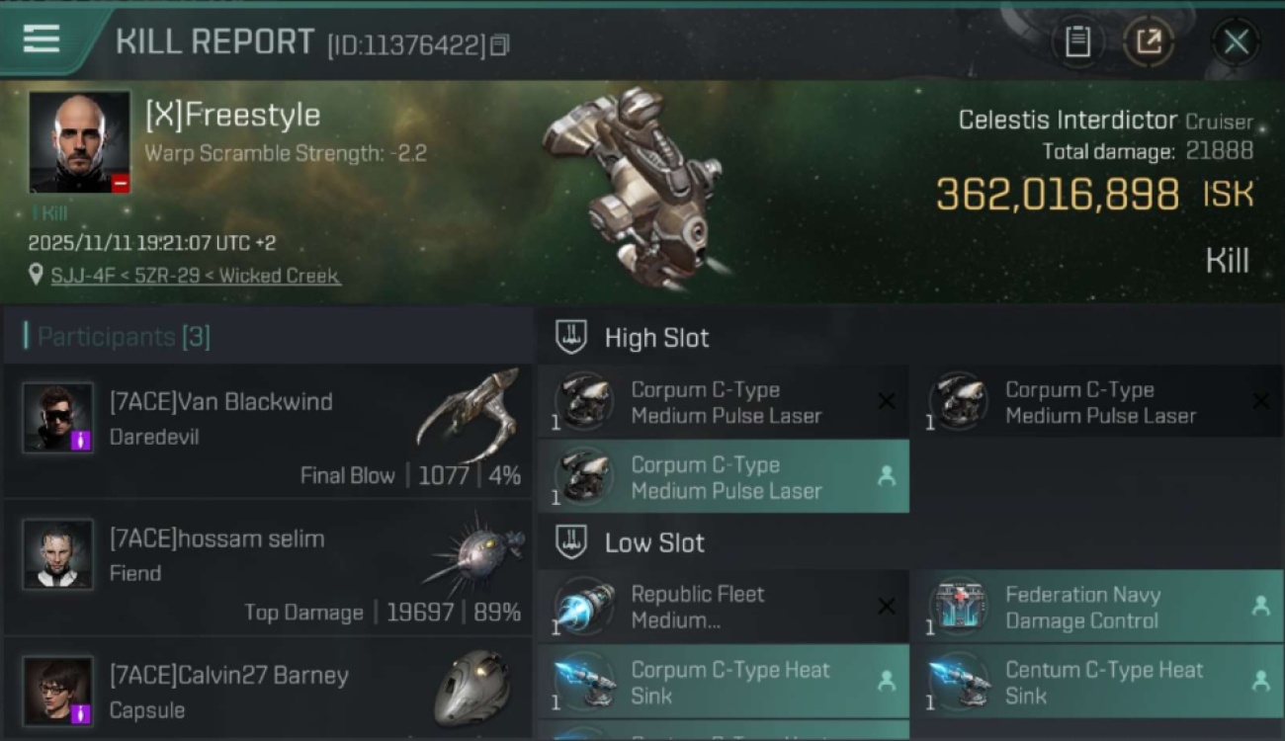Select Van Blackwind's portrait
Viewport: 1285px width, 741px height.
click(x=58, y=418)
